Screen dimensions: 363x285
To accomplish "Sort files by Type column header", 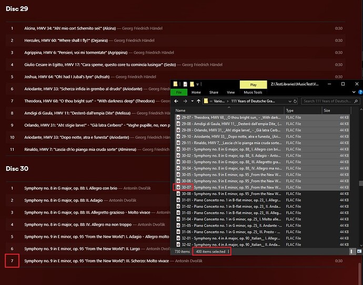I will click(303, 110).
